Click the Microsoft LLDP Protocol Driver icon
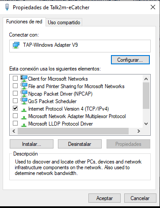 pyautogui.click(x=24, y=125)
